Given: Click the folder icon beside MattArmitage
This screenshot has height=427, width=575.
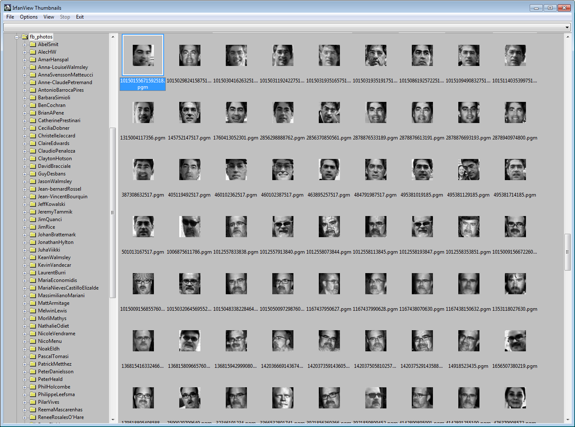Looking at the screenshot, I should pyautogui.click(x=33, y=303).
